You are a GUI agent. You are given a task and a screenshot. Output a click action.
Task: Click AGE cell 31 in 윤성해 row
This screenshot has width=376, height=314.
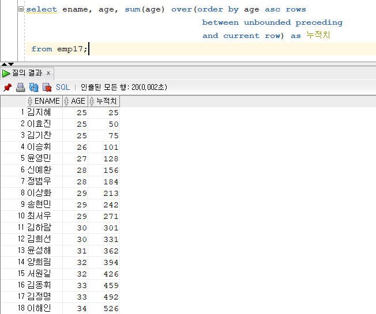76,250
